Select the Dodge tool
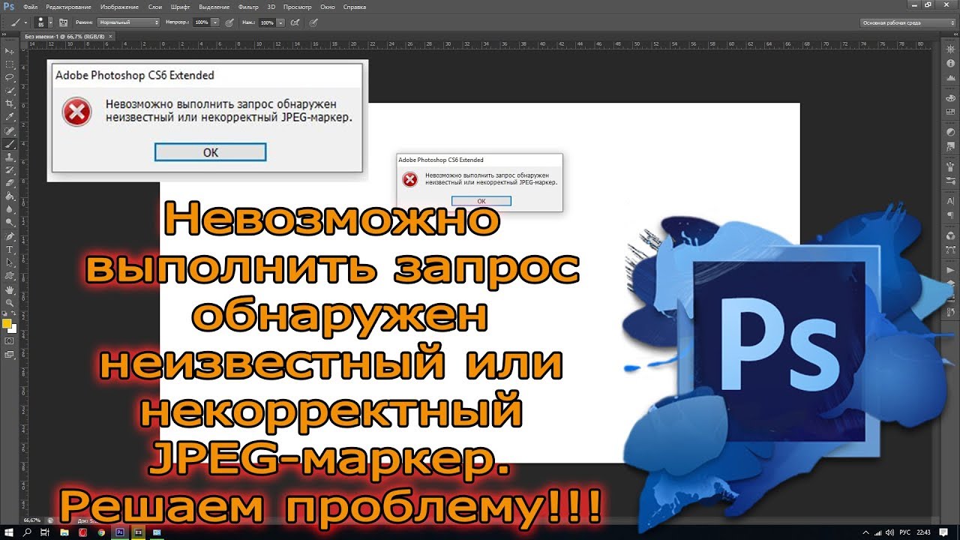This screenshot has width=960, height=540. tap(10, 222)
